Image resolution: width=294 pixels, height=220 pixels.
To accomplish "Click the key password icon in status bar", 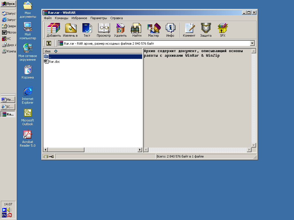I will pos(51,157).
